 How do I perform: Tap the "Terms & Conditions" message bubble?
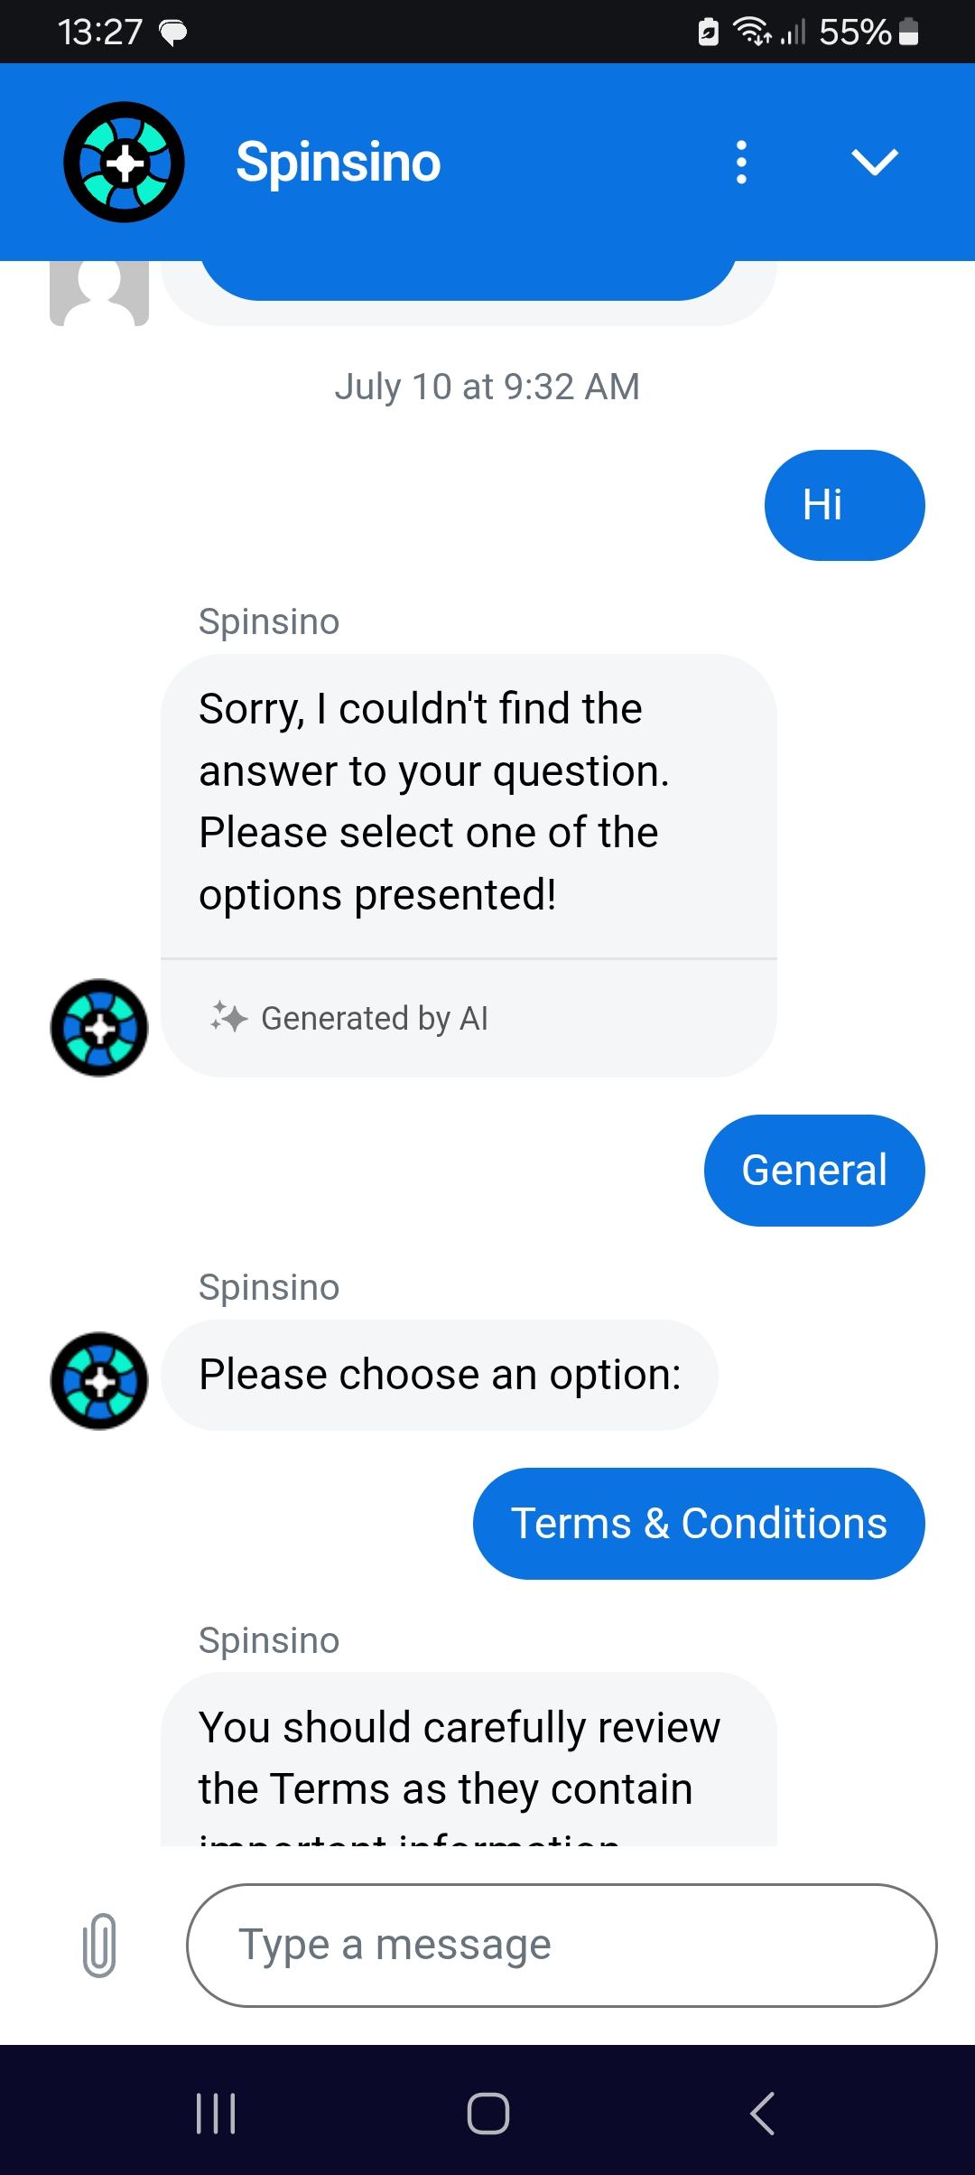click(x=699, y=1524)
